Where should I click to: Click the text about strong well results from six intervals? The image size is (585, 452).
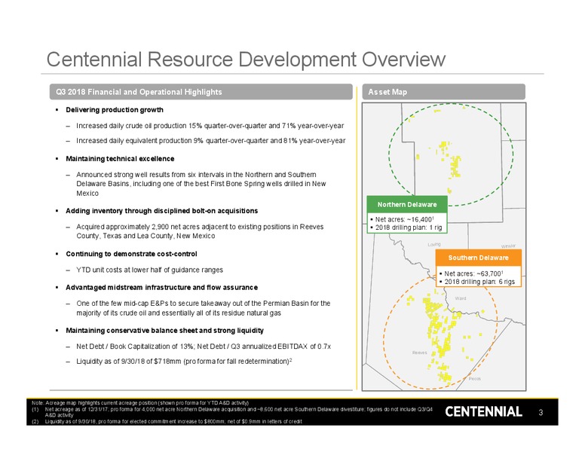click(201, 184)
